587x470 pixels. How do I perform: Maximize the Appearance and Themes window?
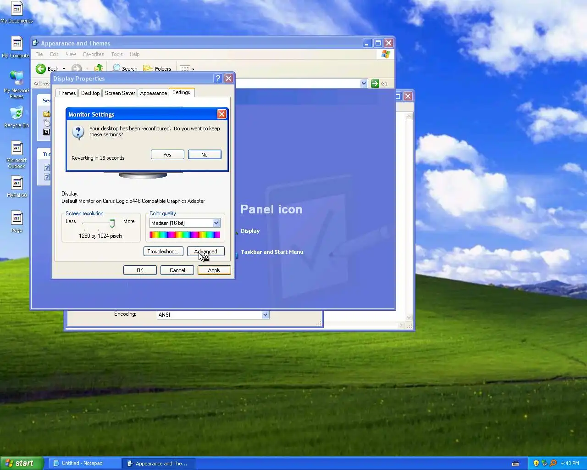tap(378, 43)
